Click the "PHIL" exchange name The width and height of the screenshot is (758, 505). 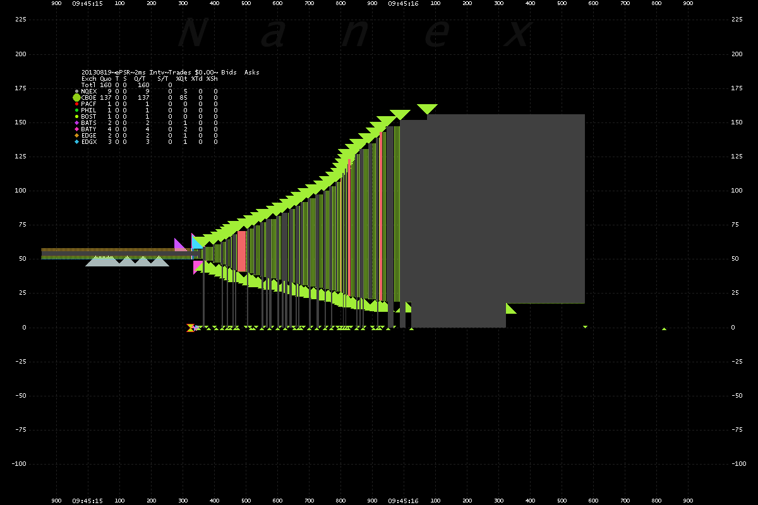click(89, 110)
